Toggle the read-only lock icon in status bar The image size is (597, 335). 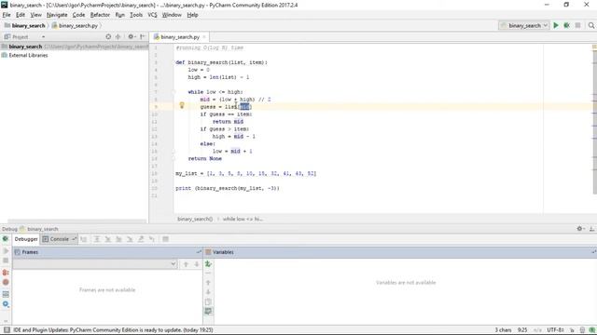point(572,329)
